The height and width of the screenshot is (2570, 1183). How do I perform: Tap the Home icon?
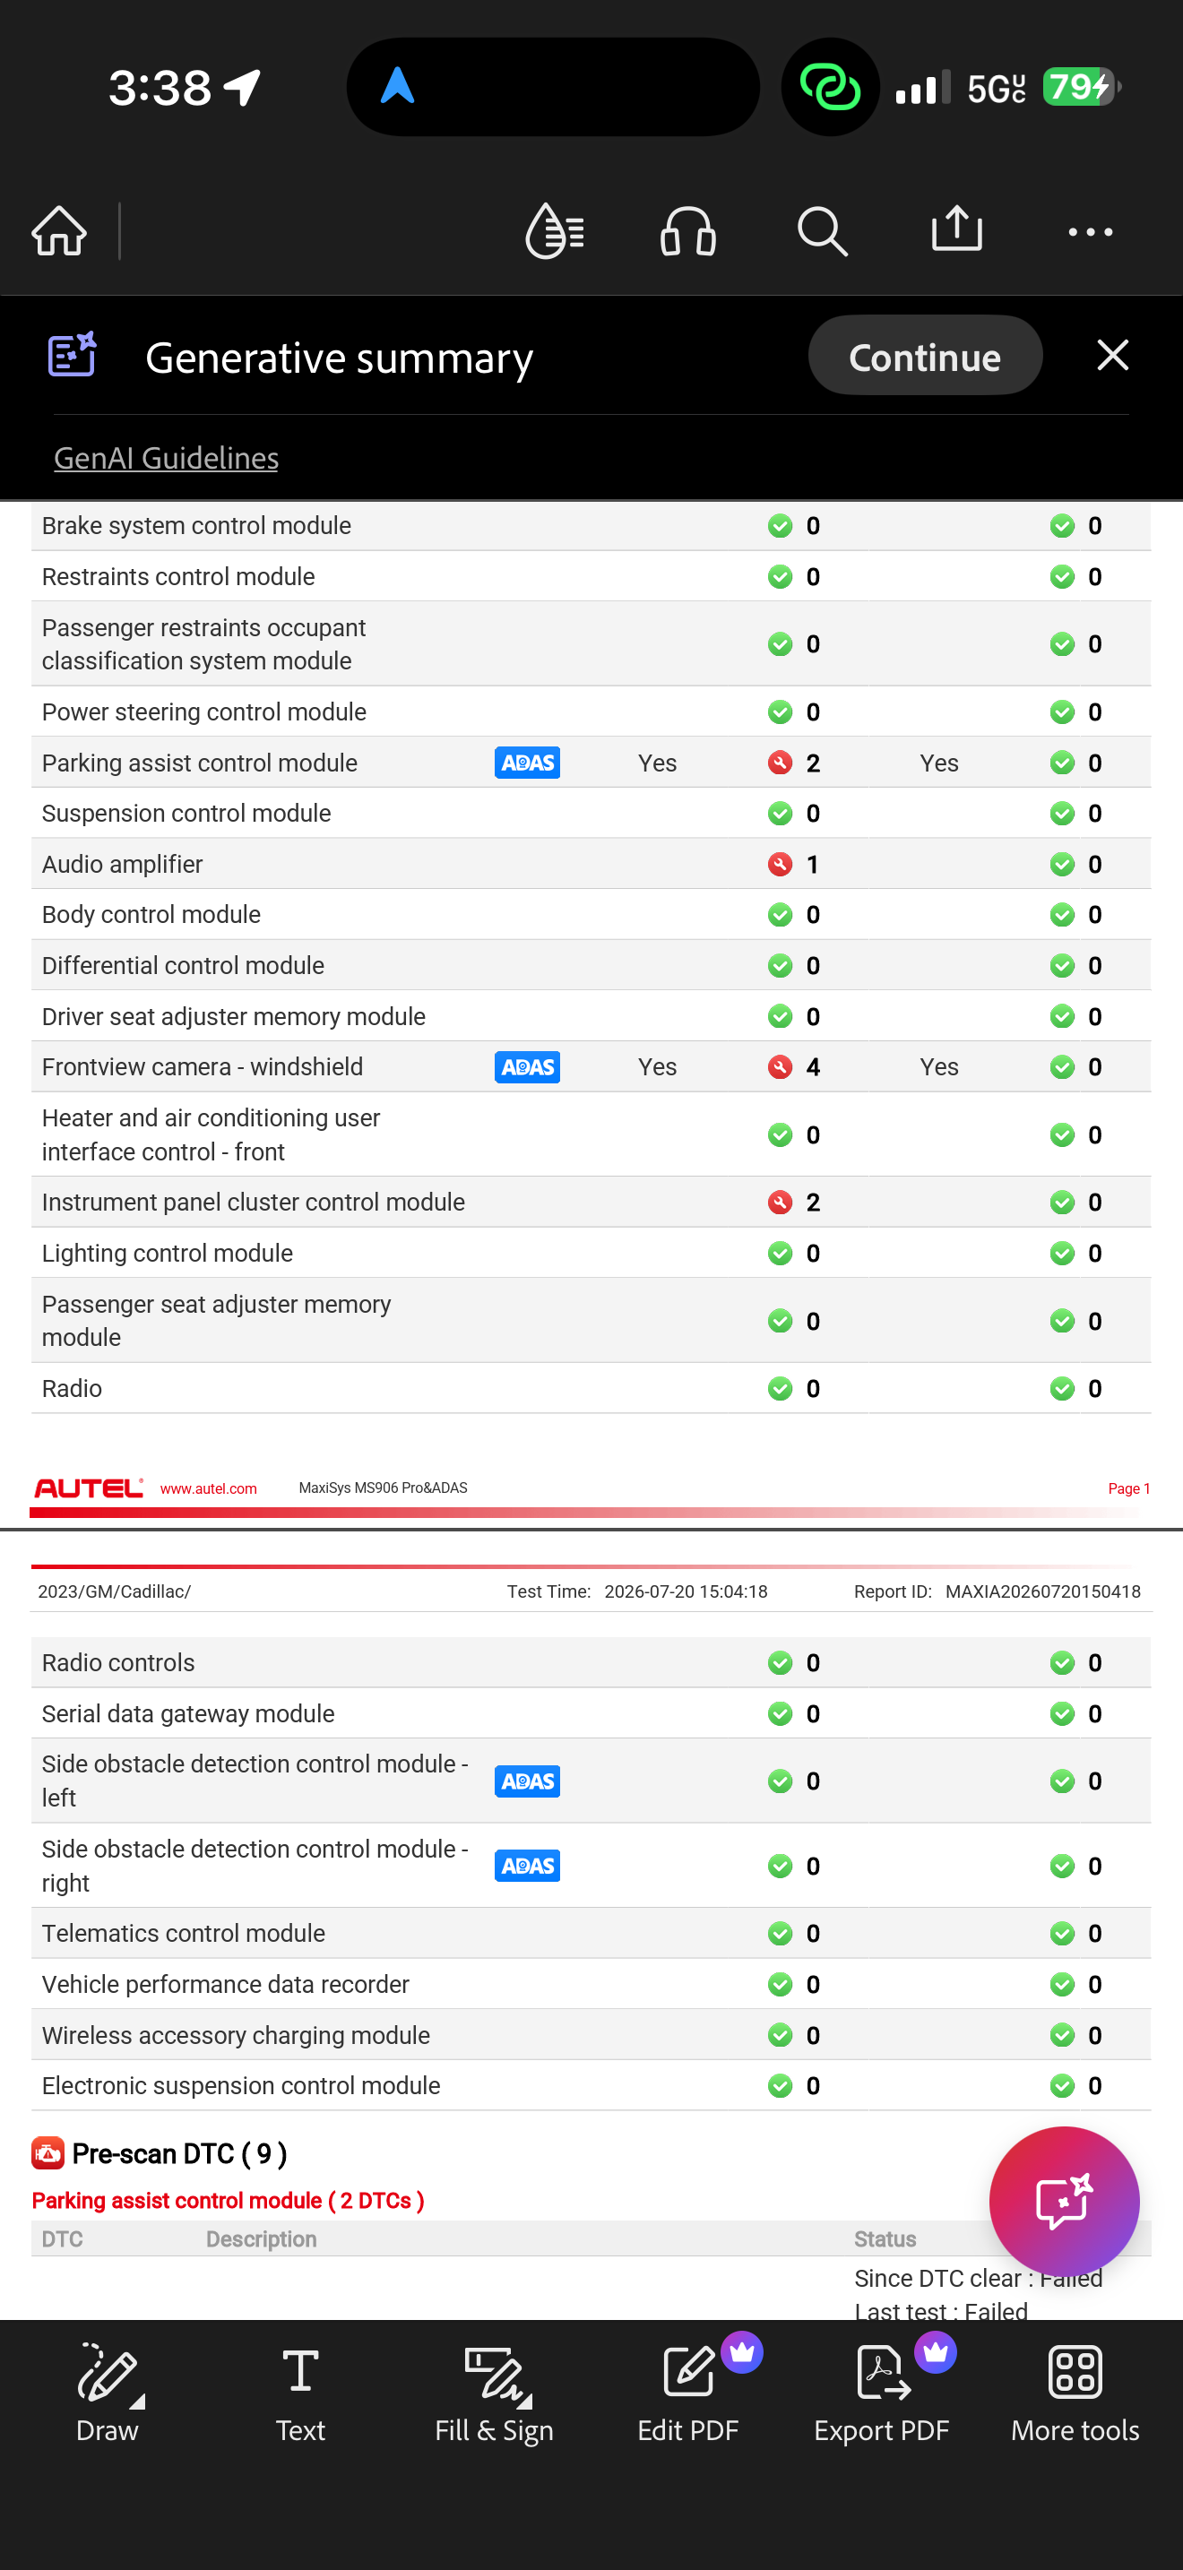point(60,231)
